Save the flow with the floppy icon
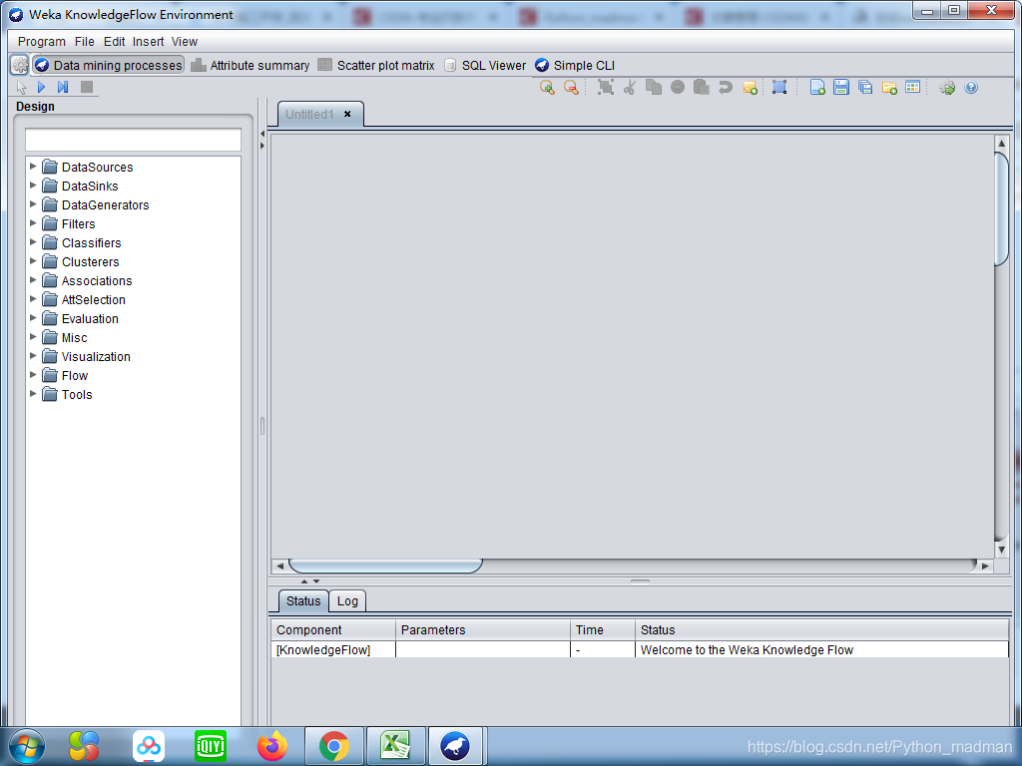Viewport: 1022px width, 766px height. [x=841, y=88]
